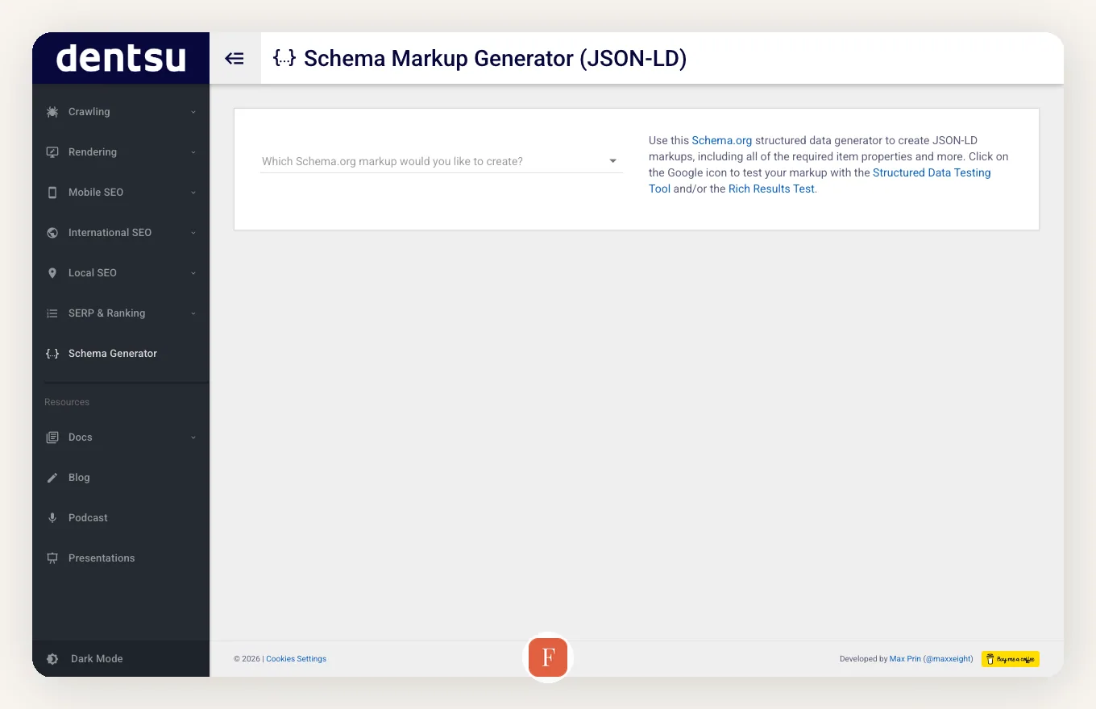Click the braces icon in the page title

(284, 58)
